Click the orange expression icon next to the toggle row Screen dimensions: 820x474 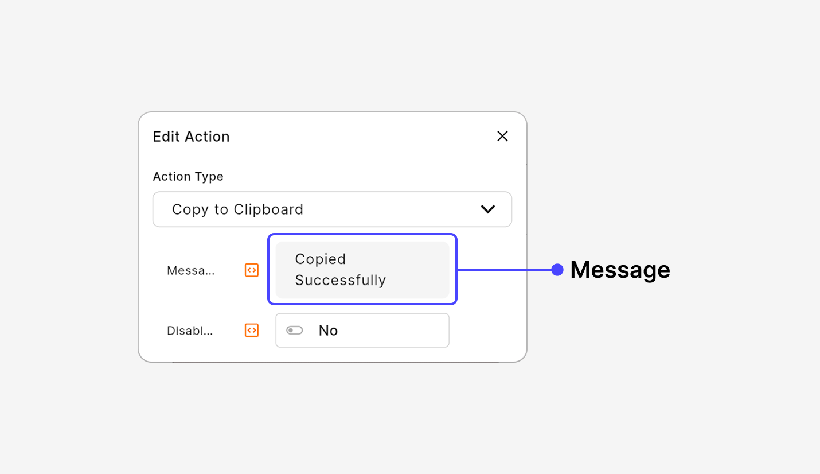coord(251,330)
